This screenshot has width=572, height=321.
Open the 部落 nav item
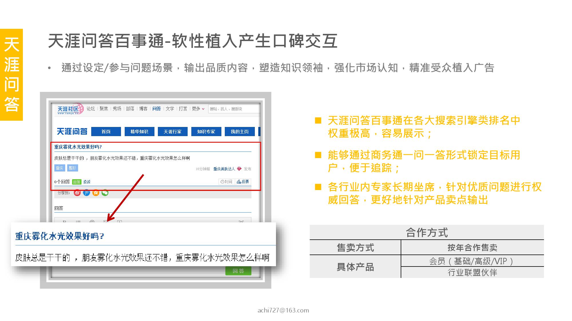coord(130,109)
